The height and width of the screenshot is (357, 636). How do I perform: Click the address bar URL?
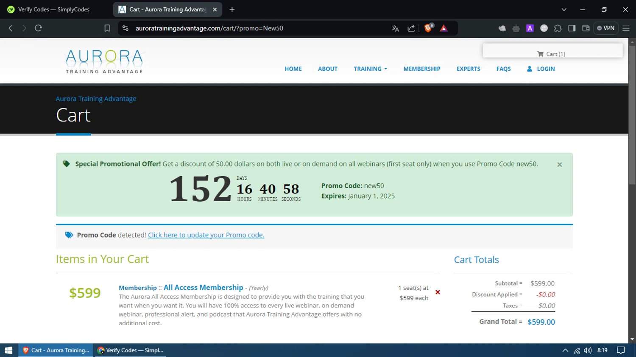click(209, 28)
